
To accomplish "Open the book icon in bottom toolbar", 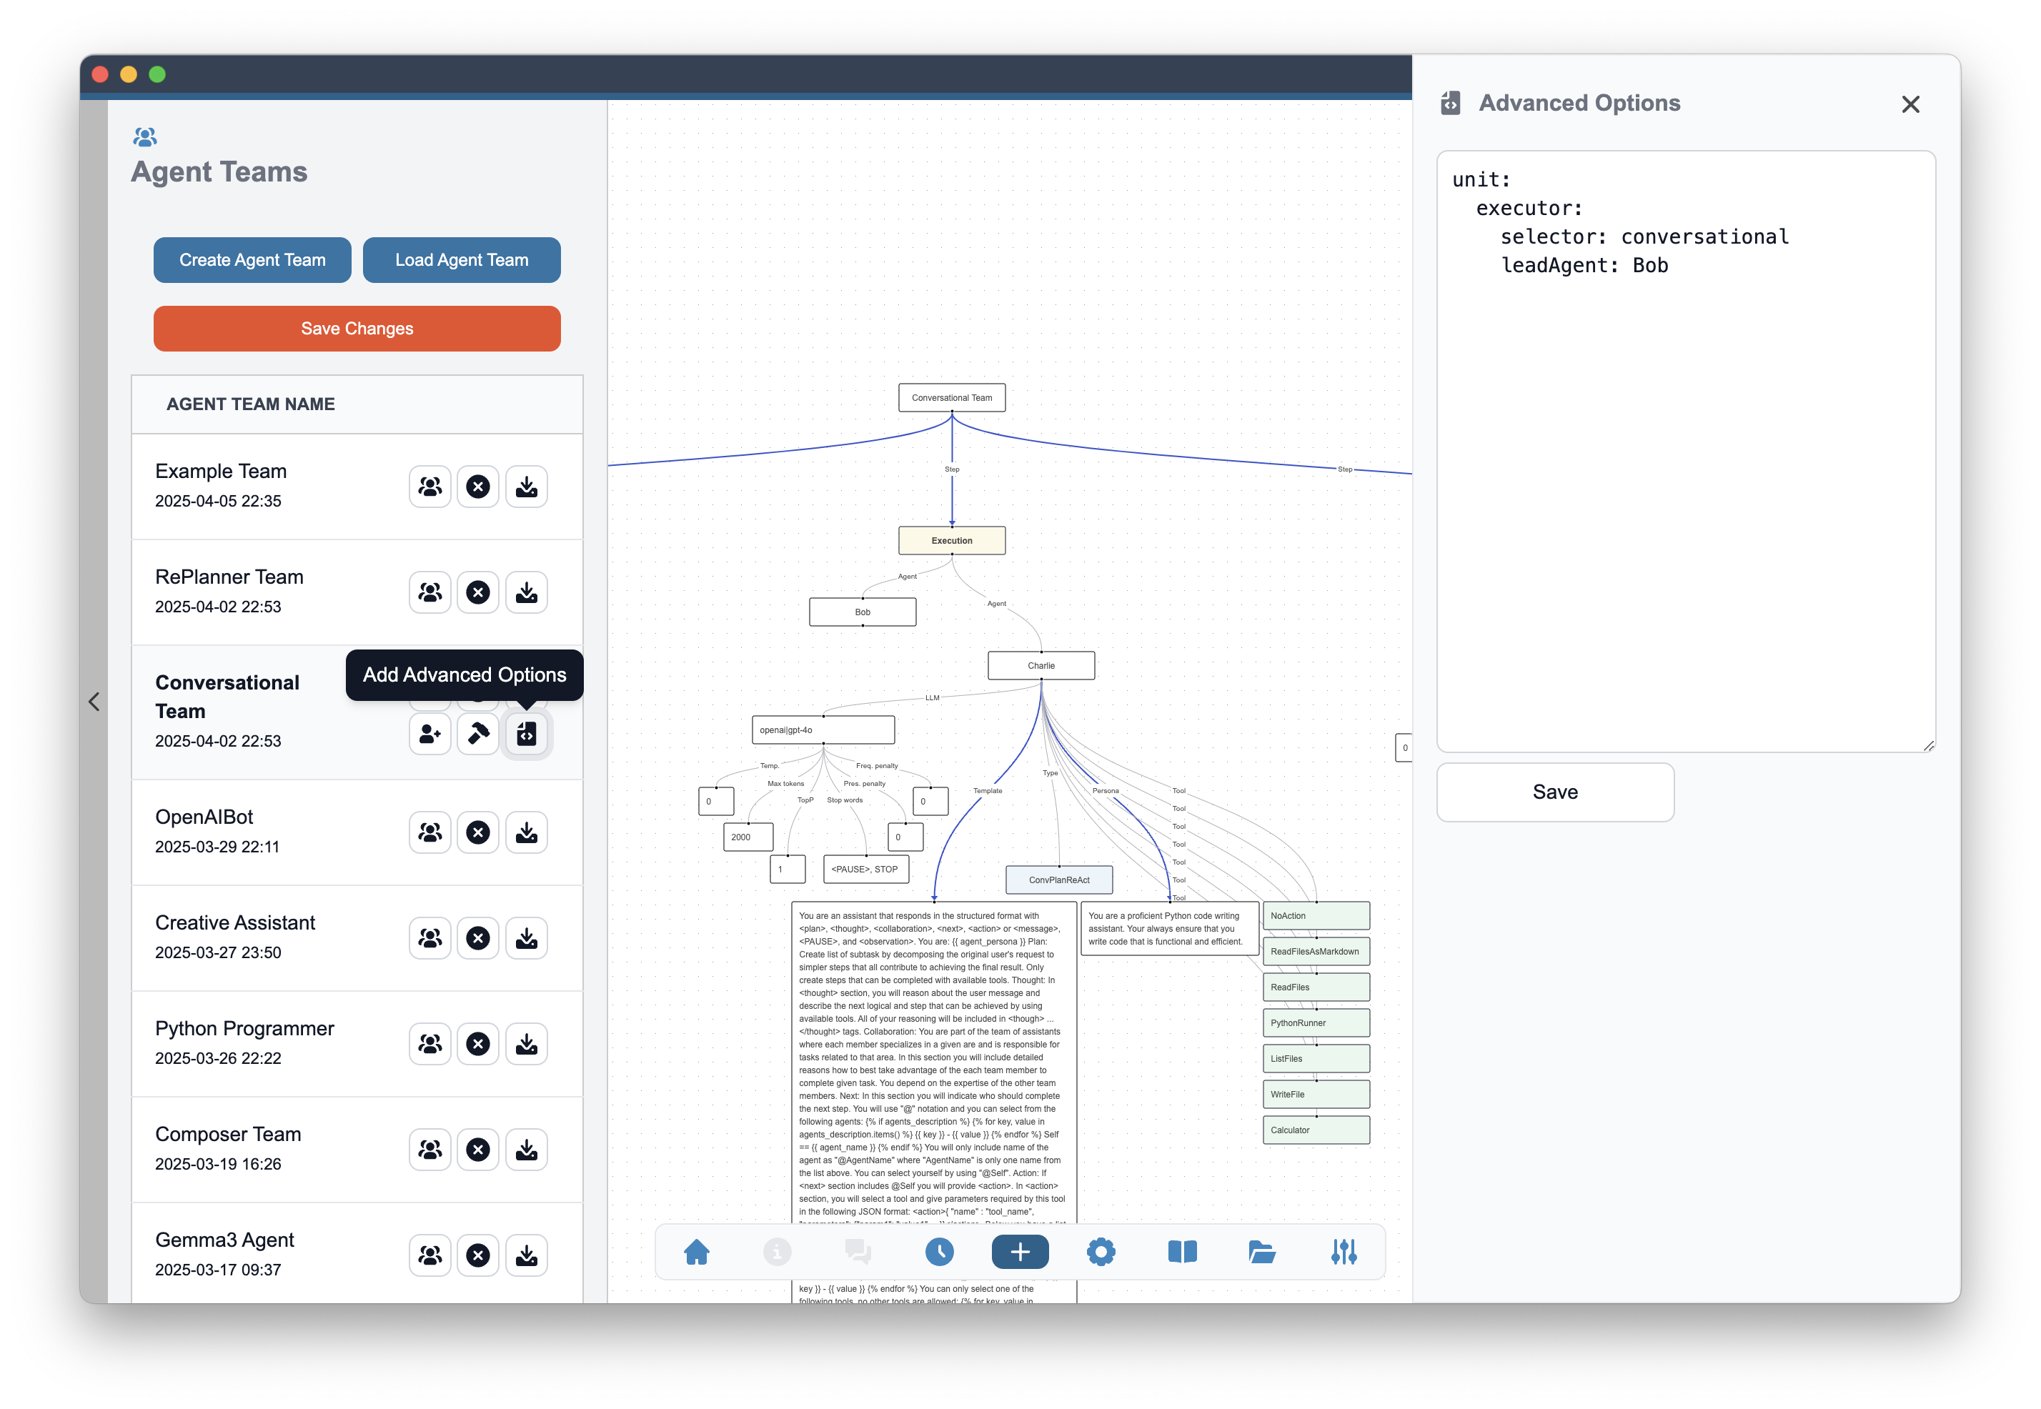I will click(1182, 1252).
